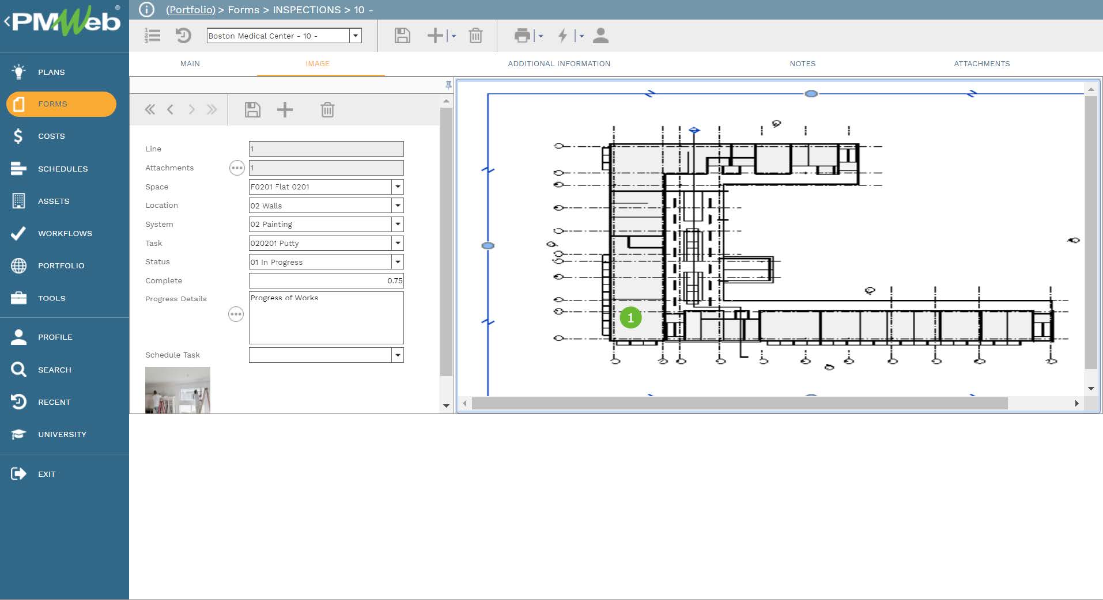Viewport: 1103px width, 600px height.
Task: Click the left-edge handle of floor plan
Action: [488, 246]
